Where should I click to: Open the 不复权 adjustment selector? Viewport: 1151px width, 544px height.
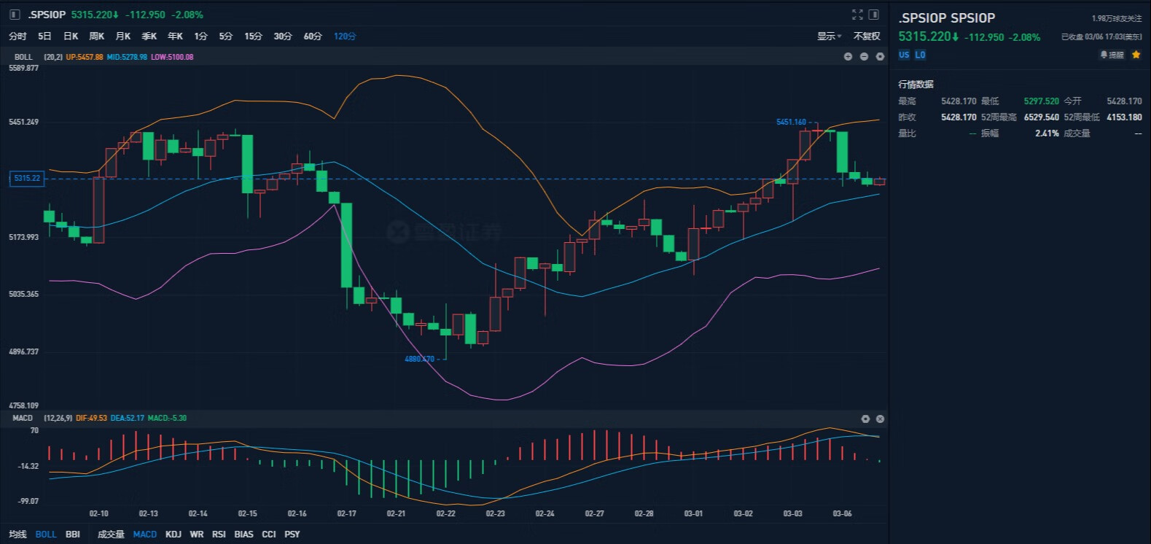coord(867,36)
